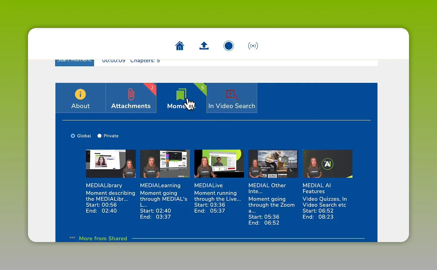Click the paperclip icon on Attachments
Image resolution: width=437 pixels, height=270 pixels.
[x=131, y=95]
